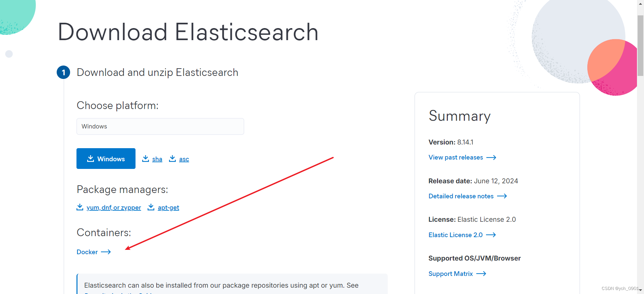Viewport: 644px width, 294px height.
Task: Open the Choose platform dropdown showing Windows
Action: pos(160,126)
